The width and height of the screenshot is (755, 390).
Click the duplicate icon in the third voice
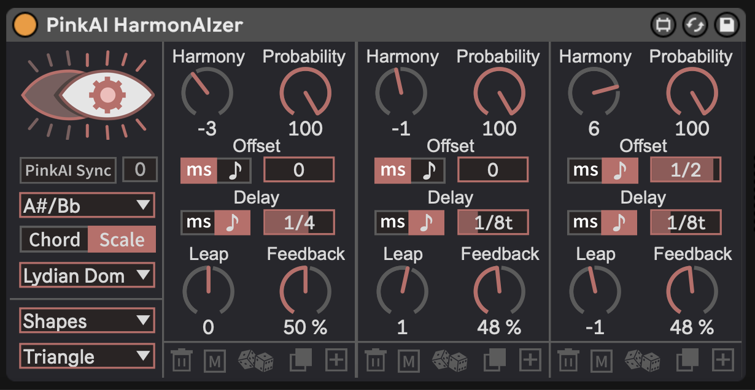(687, 361)
